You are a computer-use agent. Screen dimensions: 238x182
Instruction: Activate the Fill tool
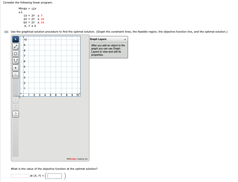click(x=16, y=114)
